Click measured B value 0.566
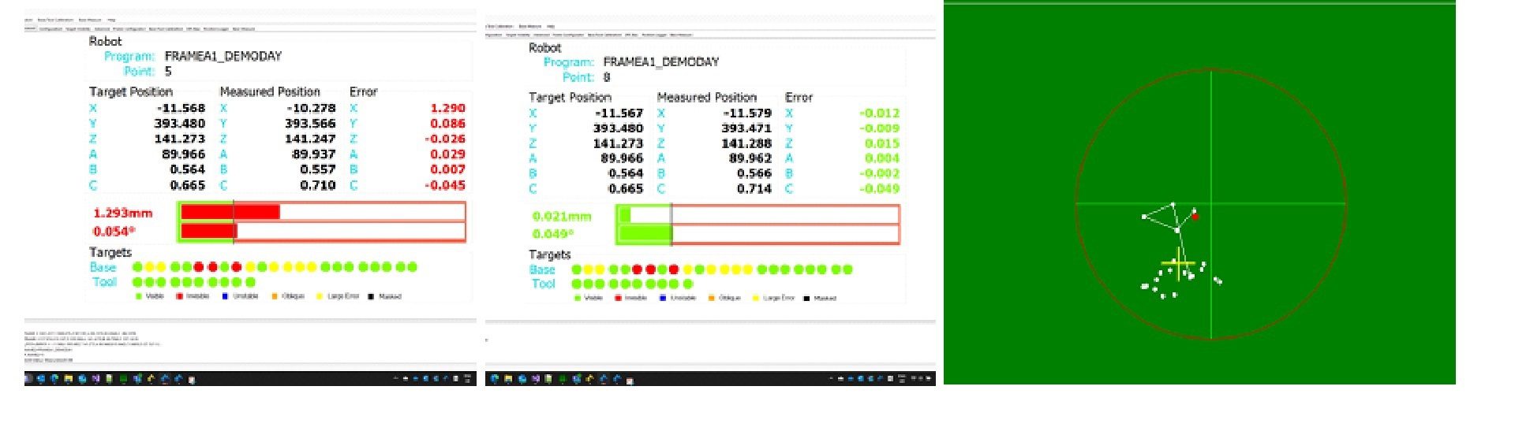The height and width of the screenshot is (442, 1515). tap(754, 173)
